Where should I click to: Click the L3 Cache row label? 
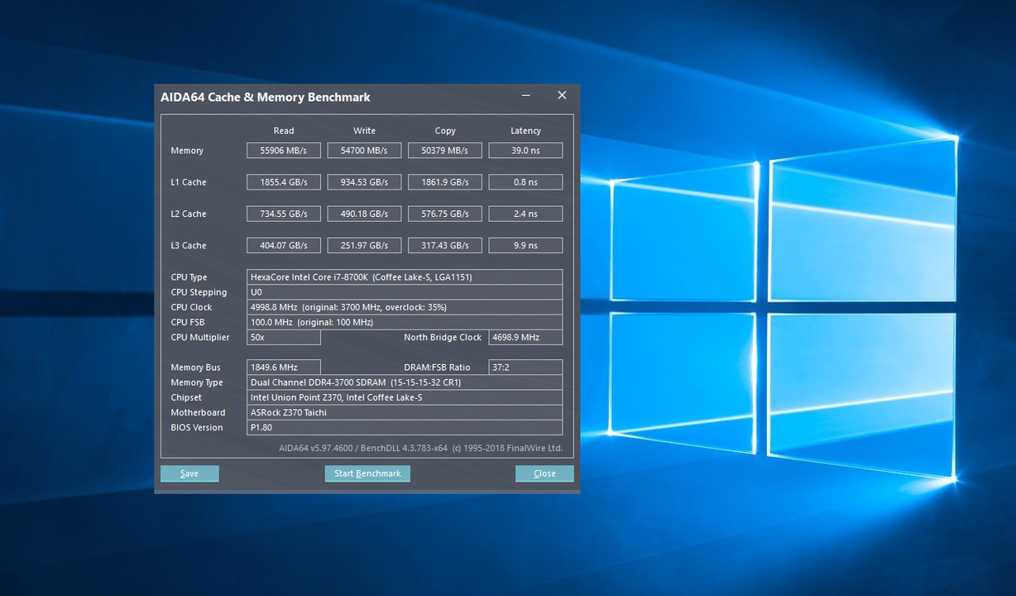[x=189, y=246]
